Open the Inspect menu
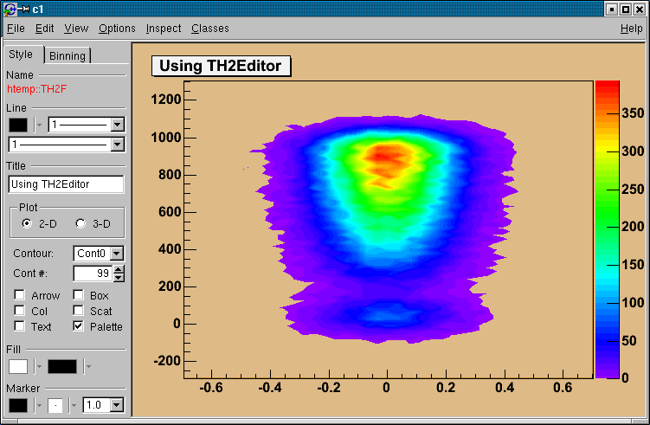The image size is (650, 425). coord(164,29)
